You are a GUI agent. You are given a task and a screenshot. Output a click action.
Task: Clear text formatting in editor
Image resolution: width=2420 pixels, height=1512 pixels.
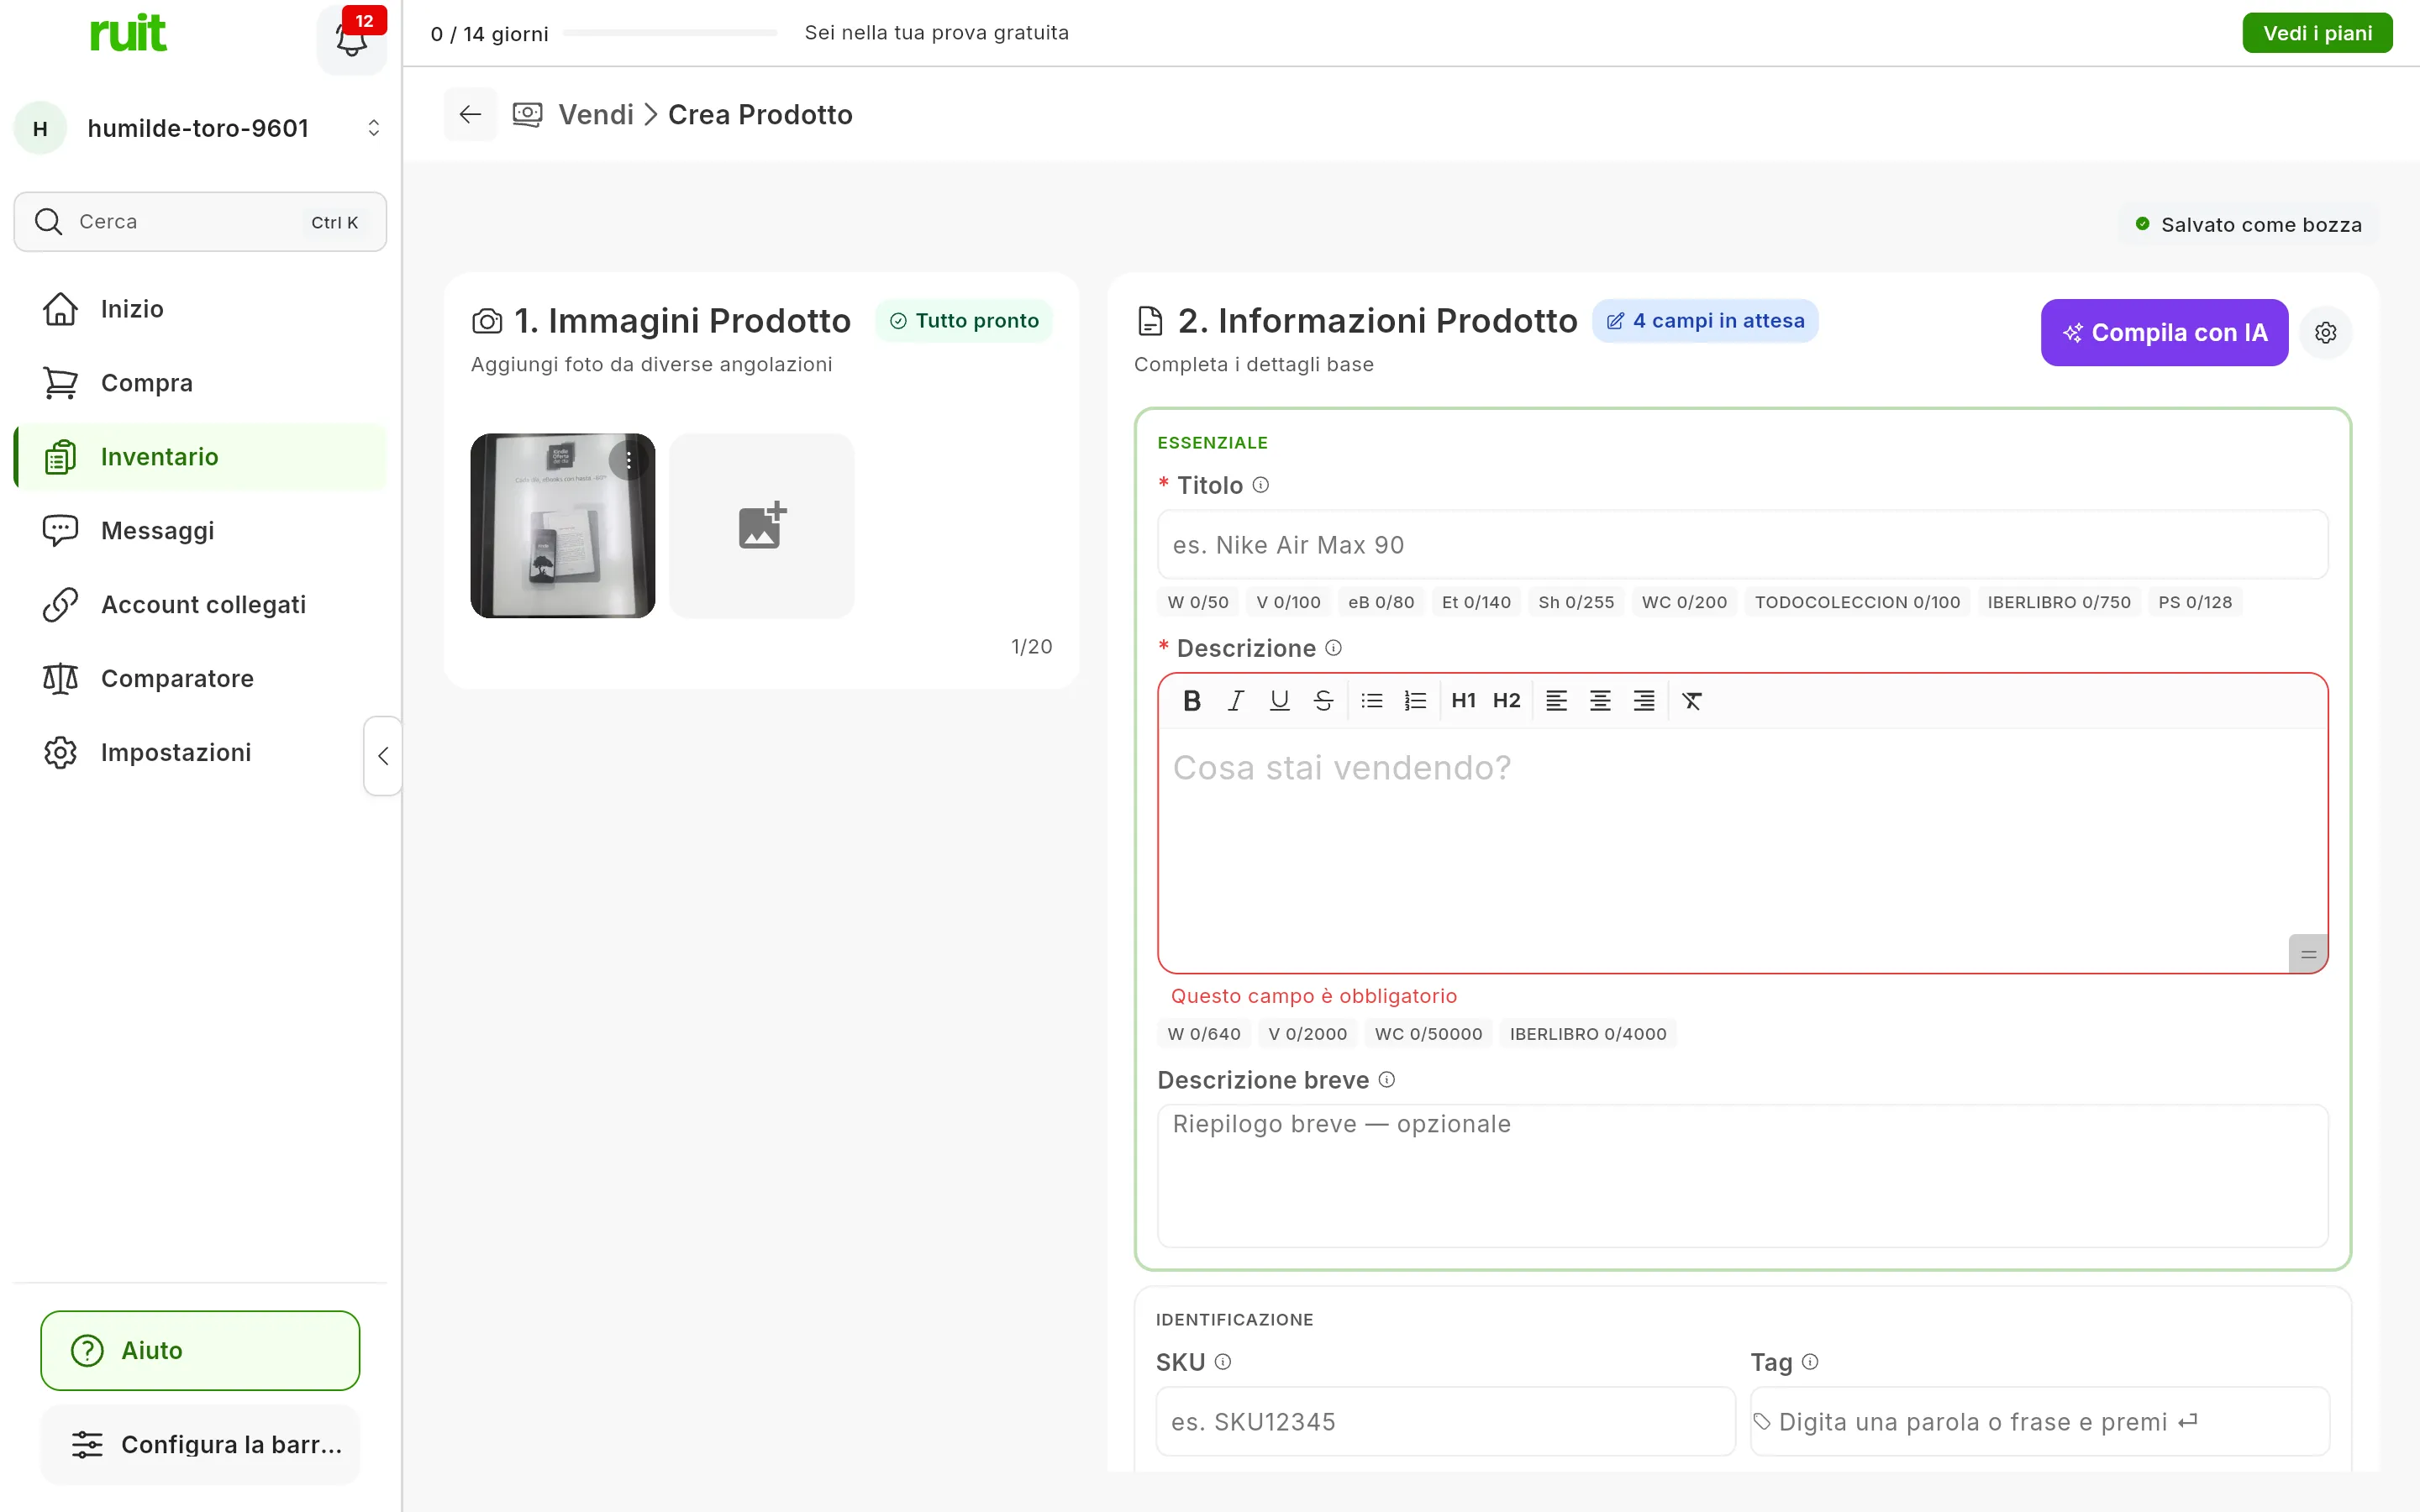pyautogui.click(x=1692, y=701)
